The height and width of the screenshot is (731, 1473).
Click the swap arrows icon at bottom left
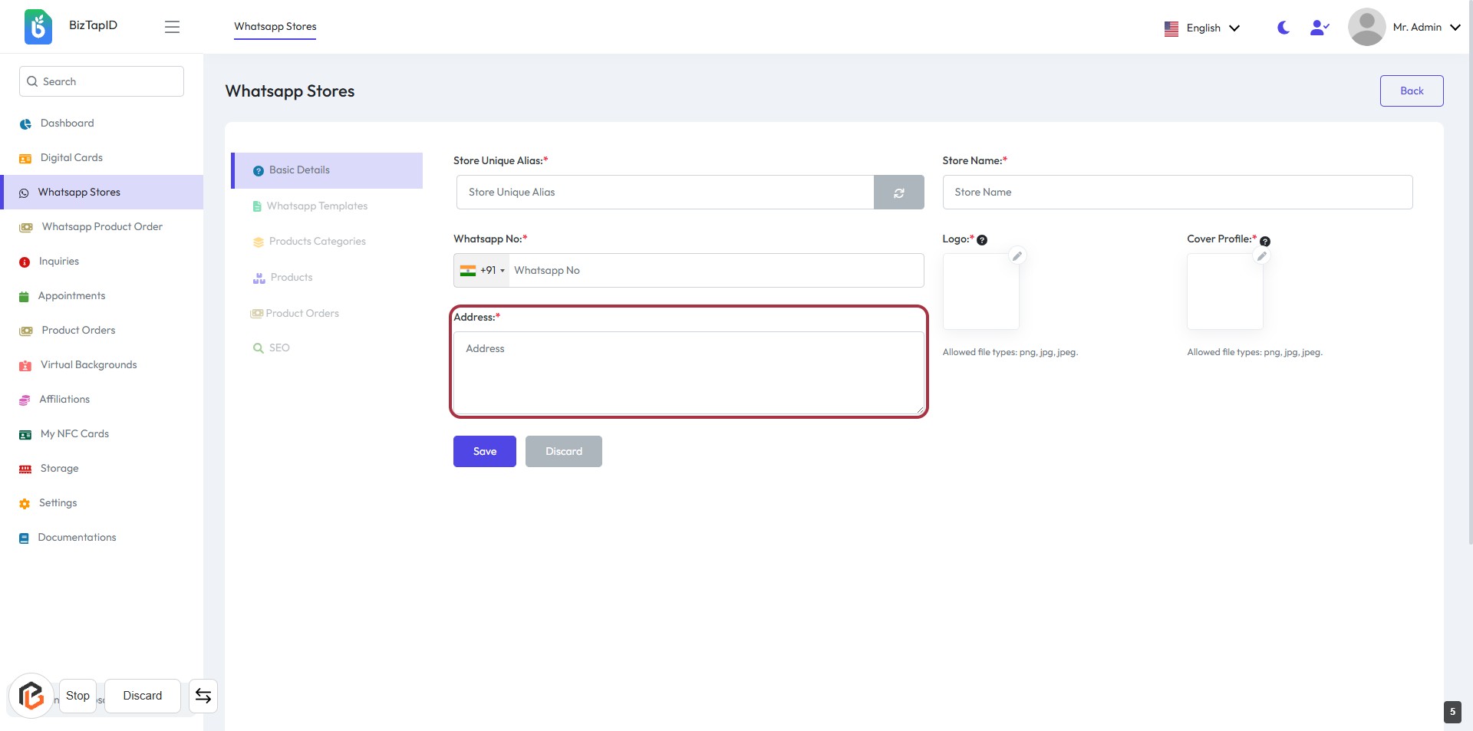203,696
